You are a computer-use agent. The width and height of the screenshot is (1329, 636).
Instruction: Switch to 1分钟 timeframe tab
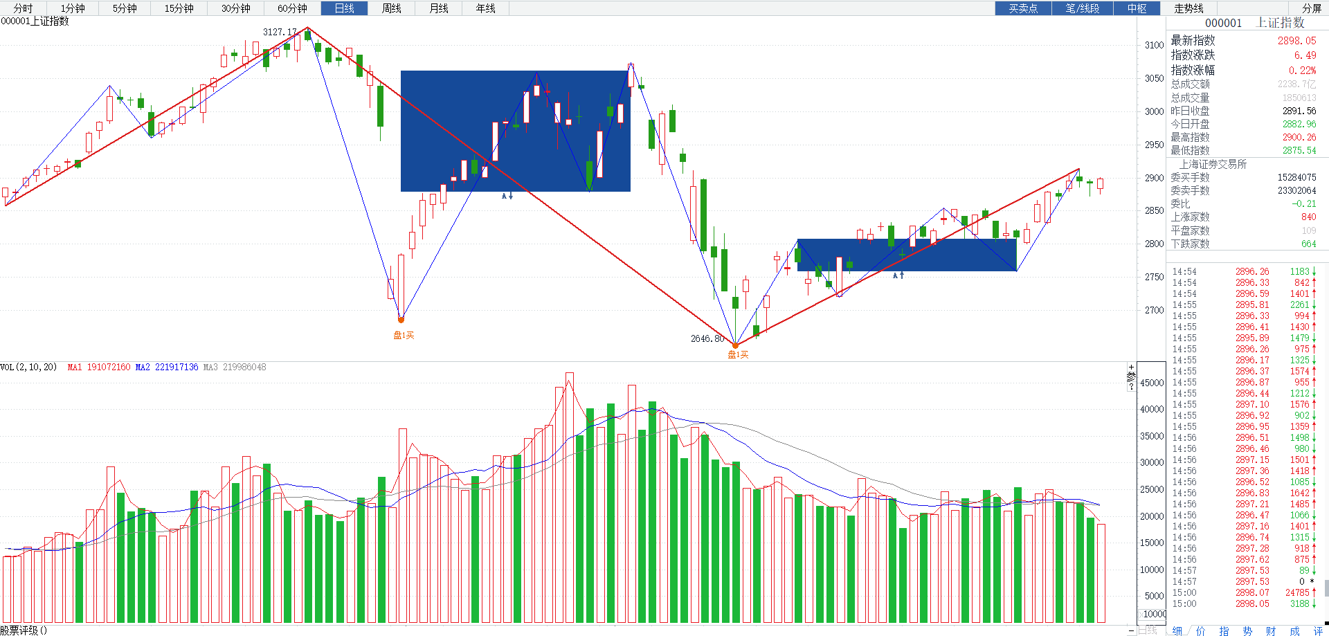(72, 8)
